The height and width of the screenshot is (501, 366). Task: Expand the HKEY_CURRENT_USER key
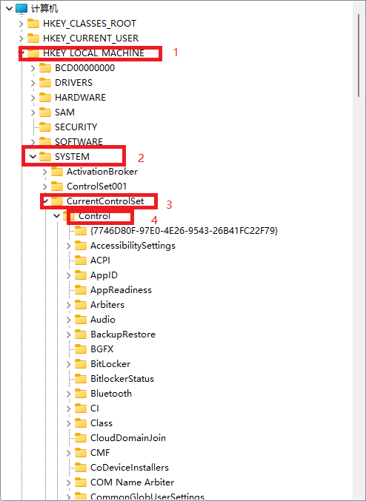pyautogui.click(x=21, y=38)
